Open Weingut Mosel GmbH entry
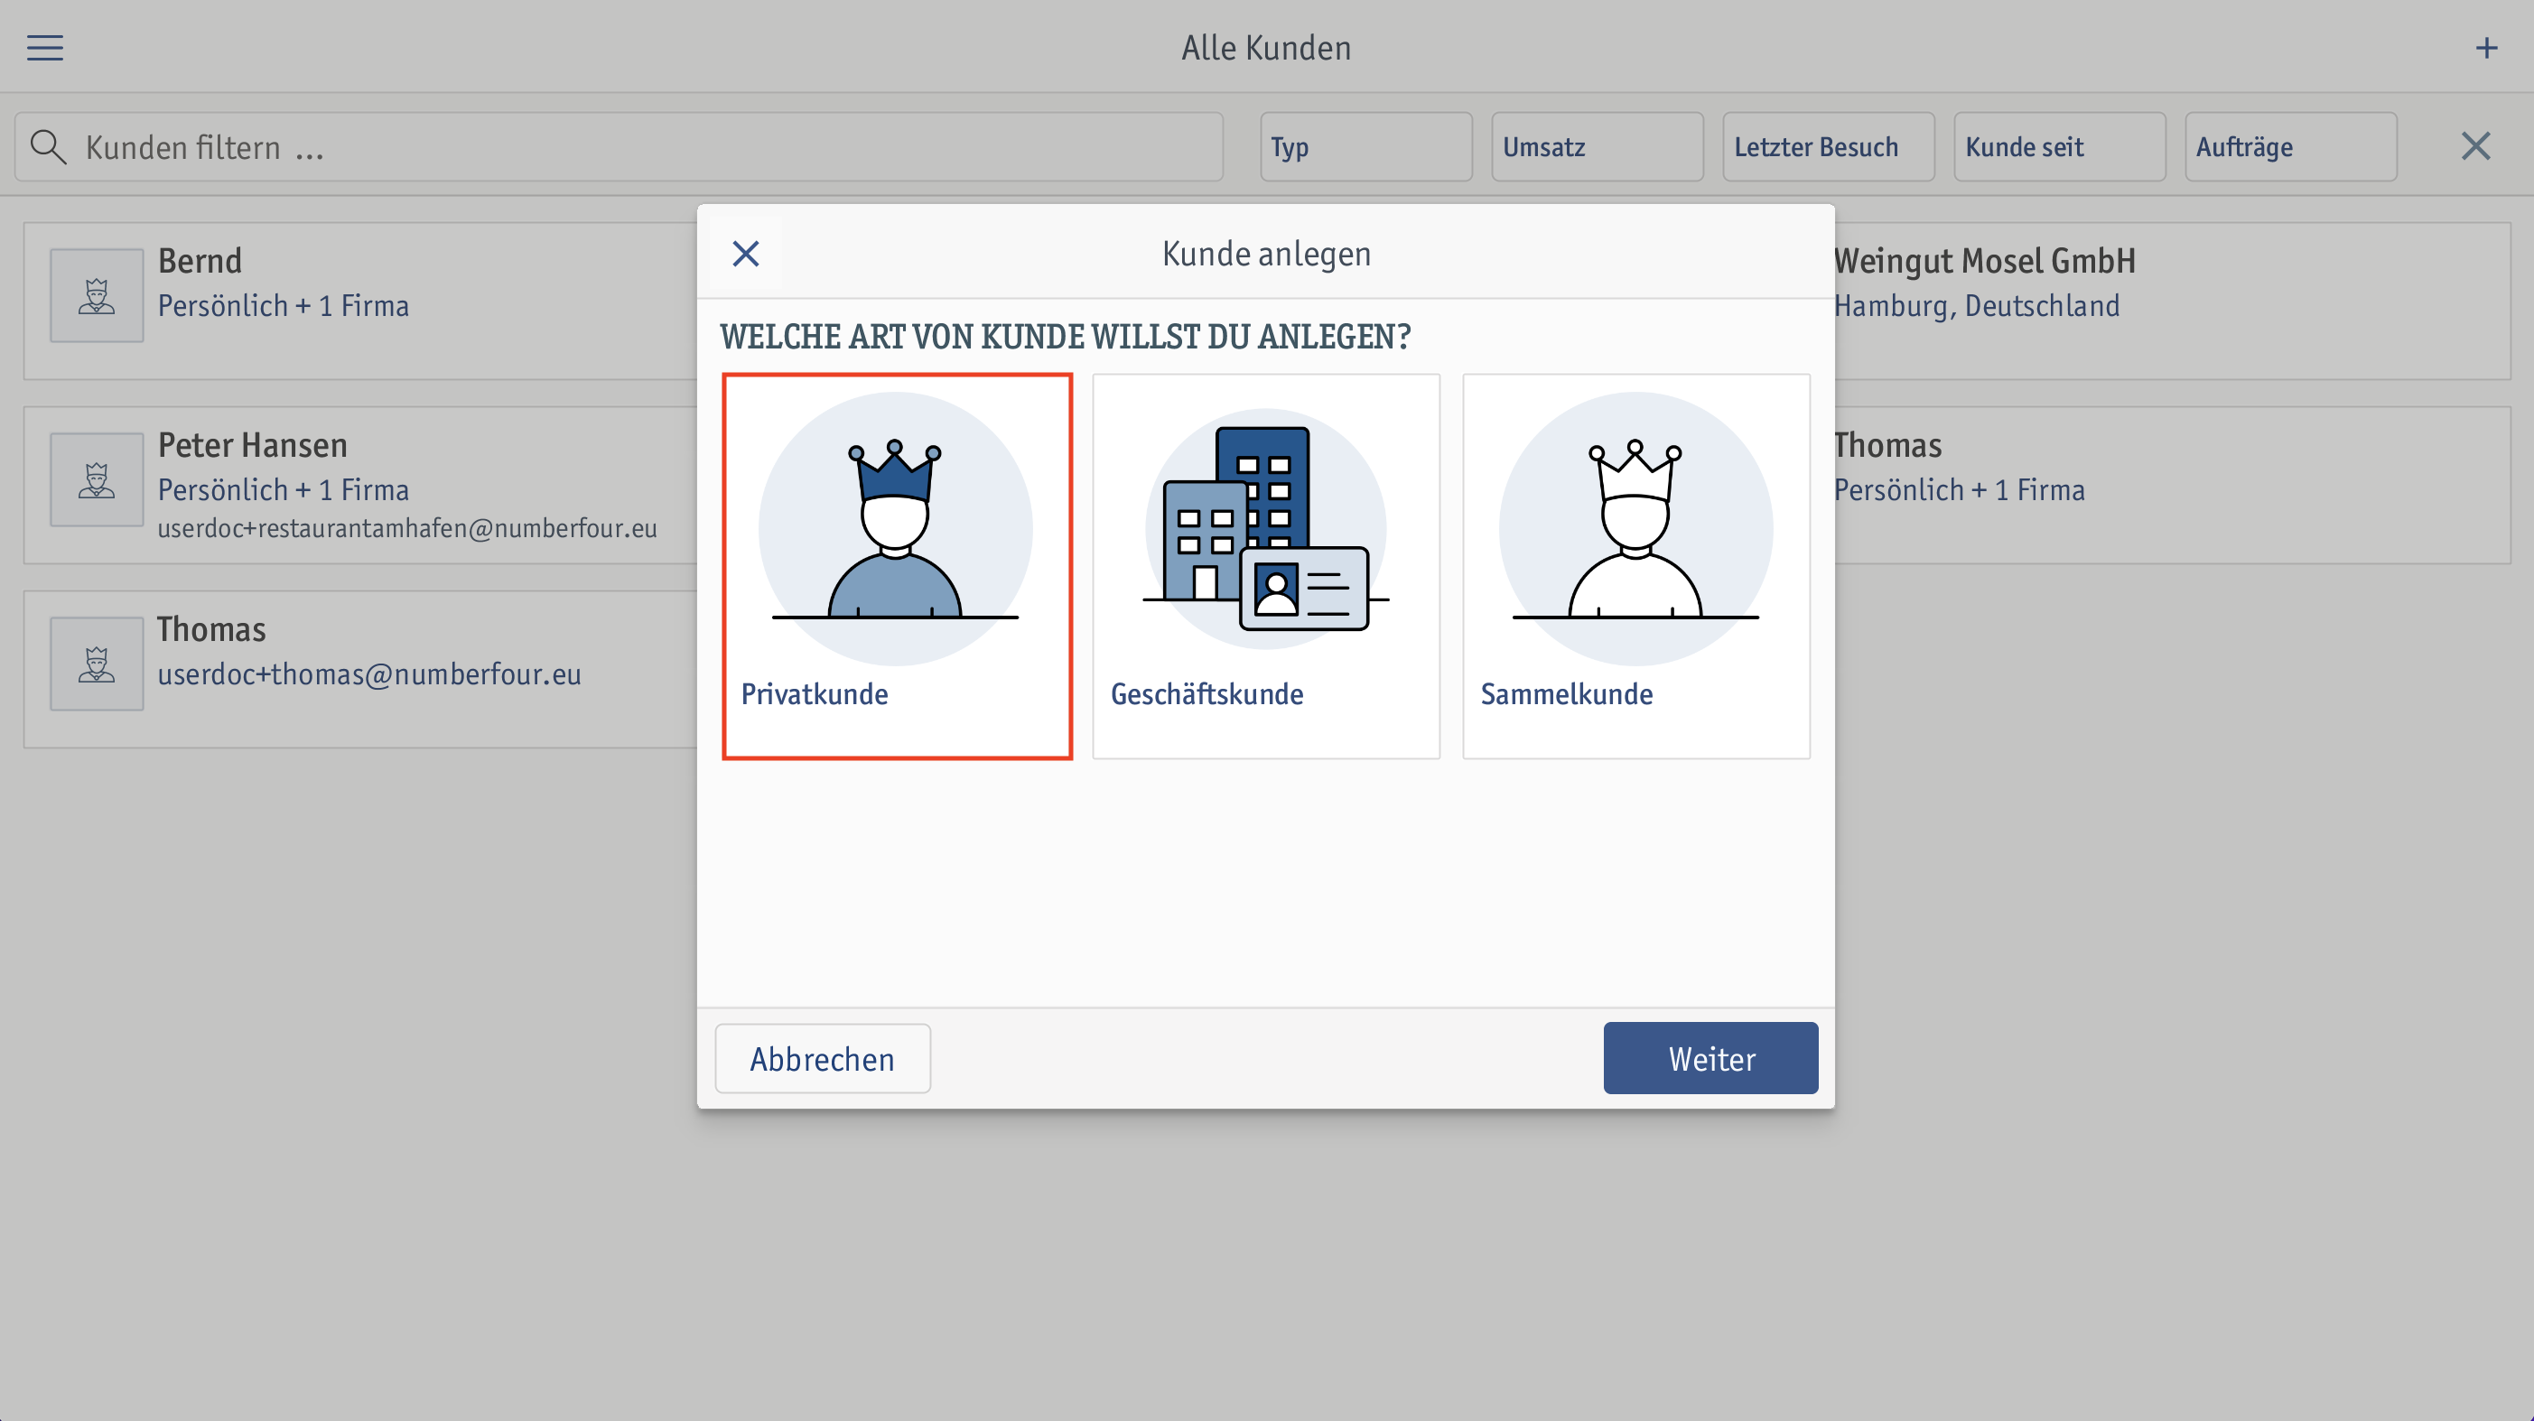This screenshot has height=1421, width=2534. pos(2171,301)
